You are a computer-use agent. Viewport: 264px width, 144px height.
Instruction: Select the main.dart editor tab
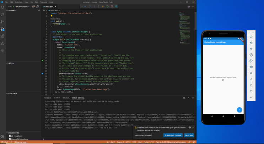click(x=49, y=7)
